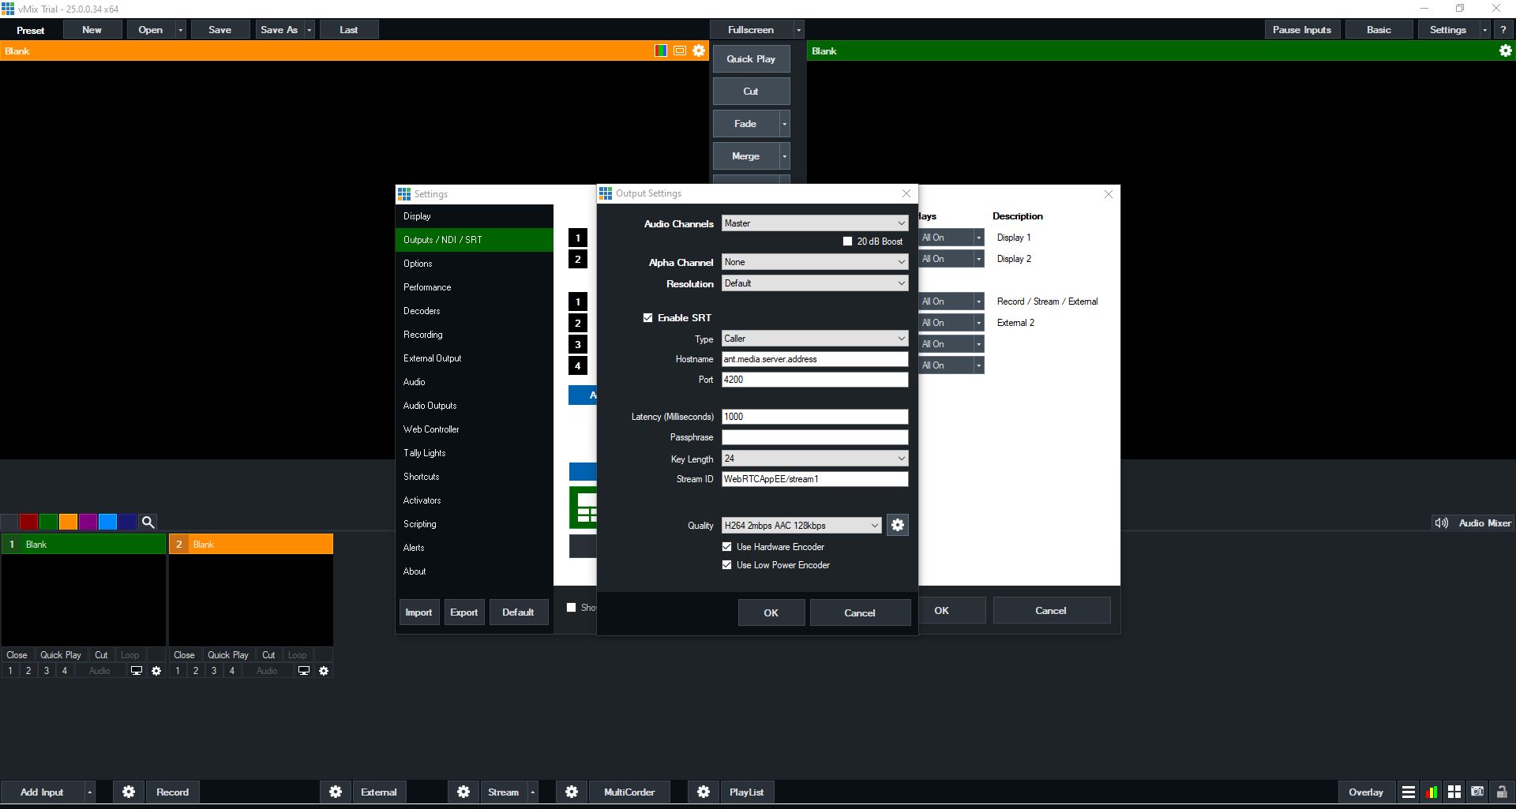Select the red color category swatch

pos(28,522)
